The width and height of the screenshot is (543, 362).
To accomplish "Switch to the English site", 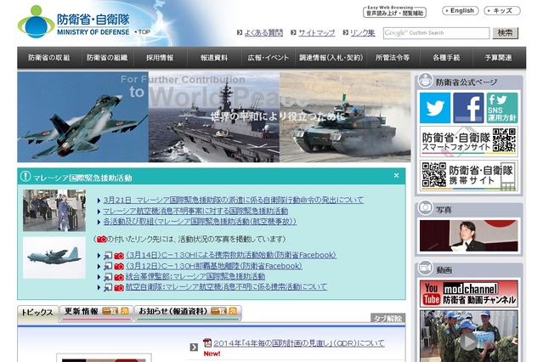I will coord(461,11).
